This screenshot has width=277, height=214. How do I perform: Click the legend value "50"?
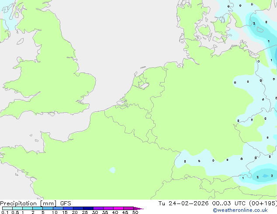pos(135,212)
